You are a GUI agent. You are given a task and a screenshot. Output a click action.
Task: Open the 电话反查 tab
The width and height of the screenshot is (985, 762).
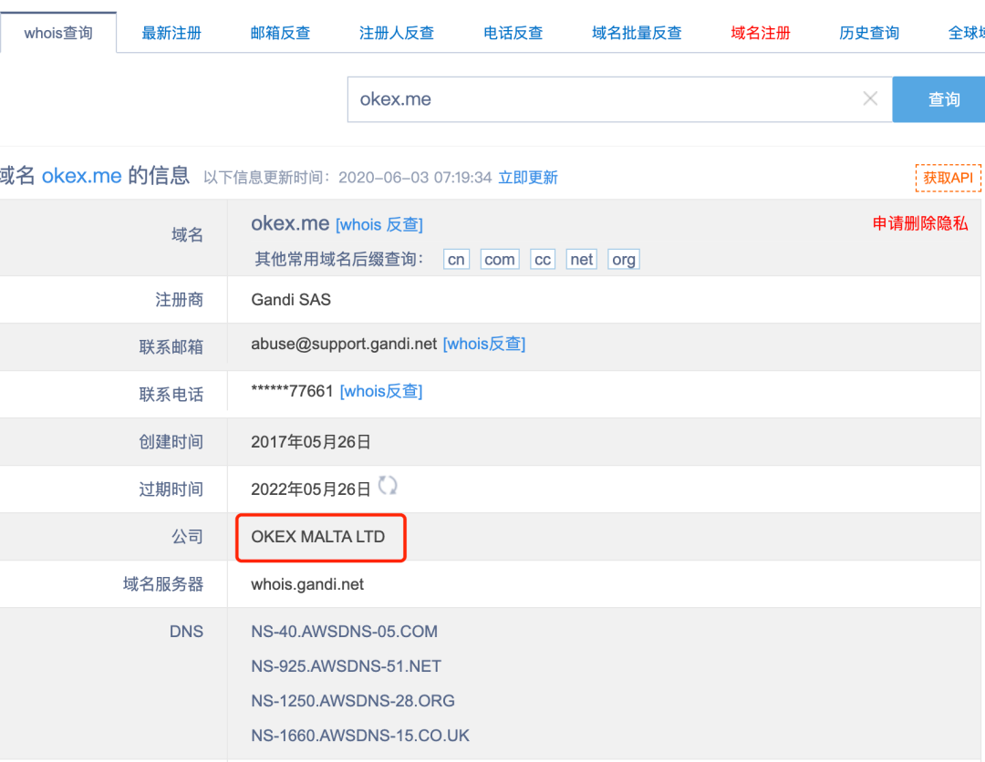tap(513, 33)
